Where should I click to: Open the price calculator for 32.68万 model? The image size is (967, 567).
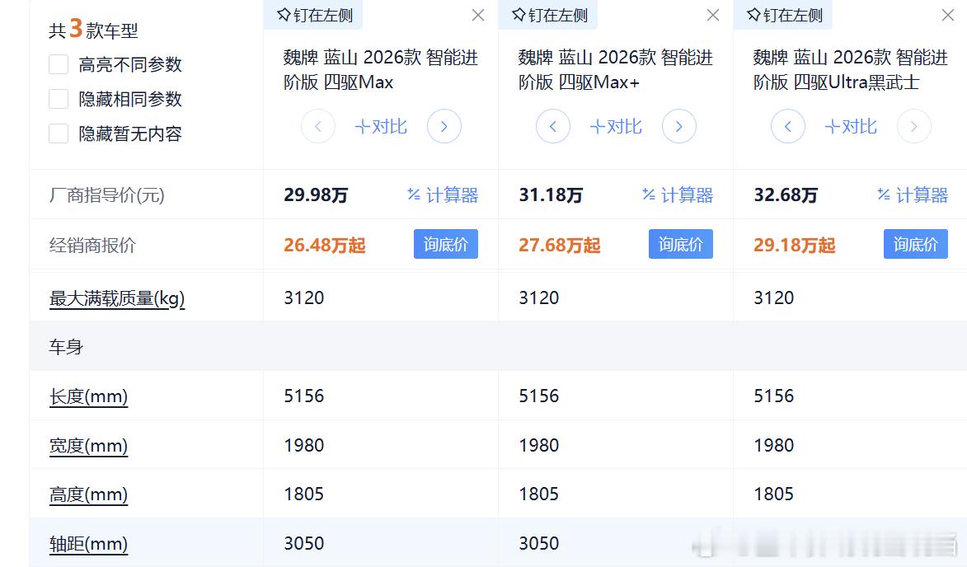913,195
